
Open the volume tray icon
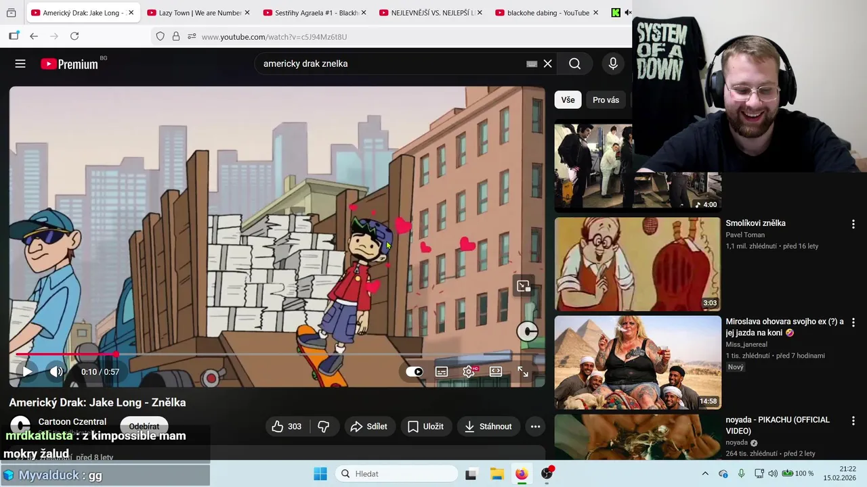tap(773, 473)
